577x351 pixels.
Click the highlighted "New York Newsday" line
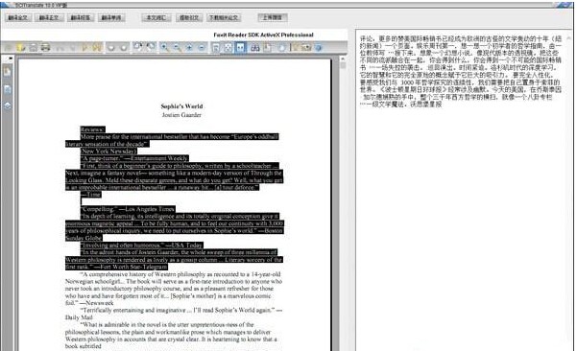(x=108, y=152)
